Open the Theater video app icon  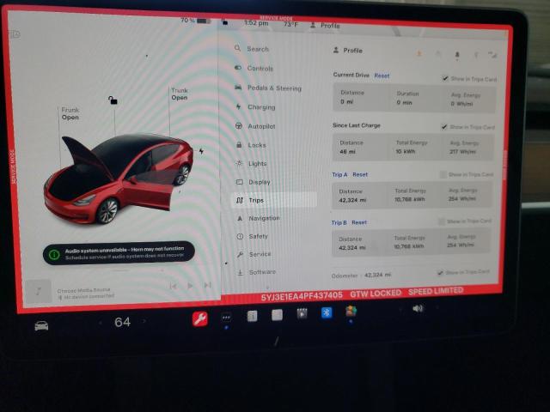(x=302, y=313)
